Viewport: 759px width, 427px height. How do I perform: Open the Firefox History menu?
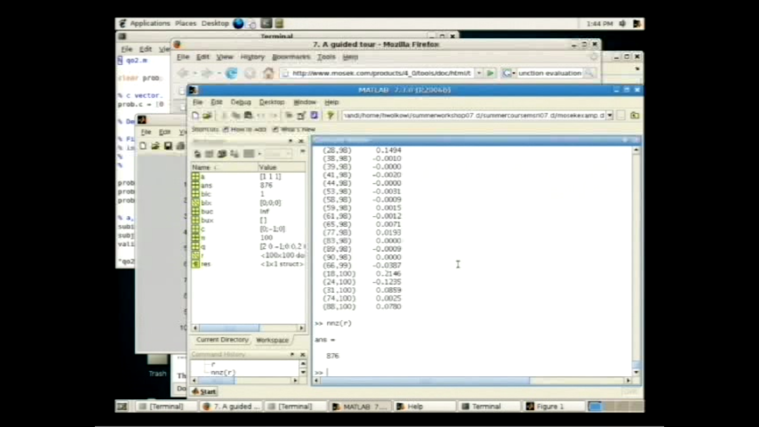tap(252, 57)
